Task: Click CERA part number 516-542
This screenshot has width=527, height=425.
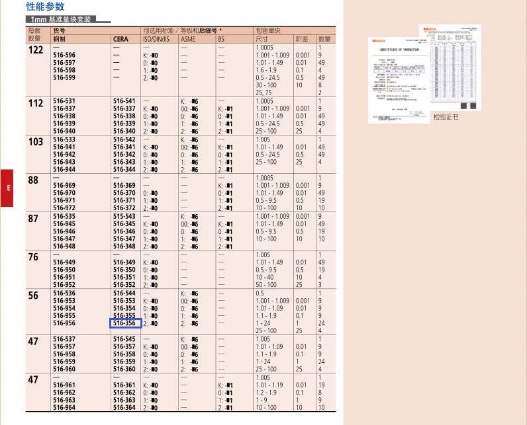Action: pyautogui.click(x=124, y=139)
